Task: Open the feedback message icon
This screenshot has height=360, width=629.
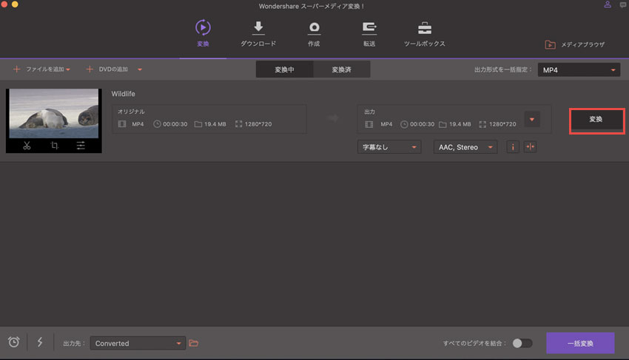Action: point(624,5)
